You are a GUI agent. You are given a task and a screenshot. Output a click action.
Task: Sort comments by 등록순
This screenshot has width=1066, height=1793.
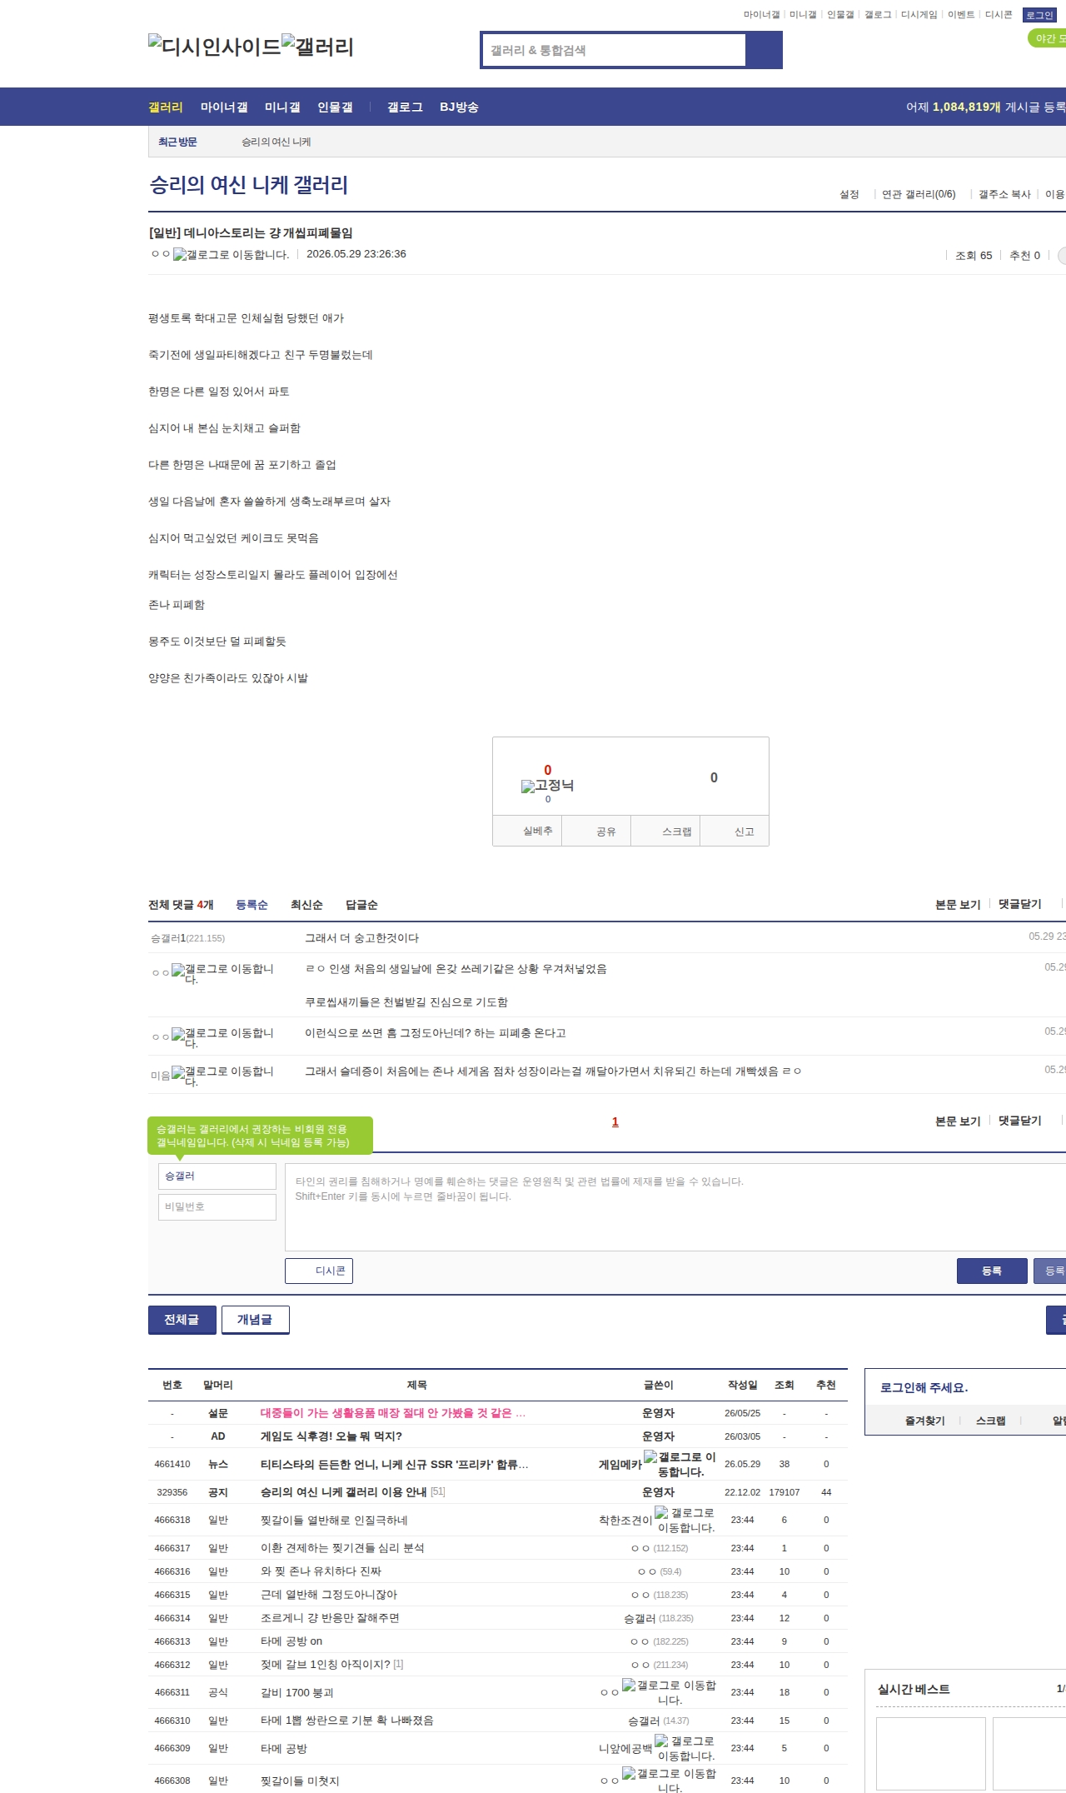coord(252,905)
